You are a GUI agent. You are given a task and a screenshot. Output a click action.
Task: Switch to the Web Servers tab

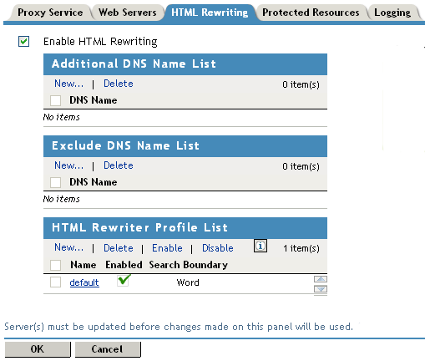click(128, 13)
